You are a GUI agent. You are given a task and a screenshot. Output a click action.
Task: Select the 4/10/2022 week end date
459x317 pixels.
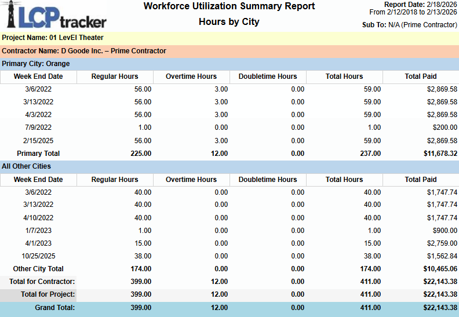(x=38, y=218)
